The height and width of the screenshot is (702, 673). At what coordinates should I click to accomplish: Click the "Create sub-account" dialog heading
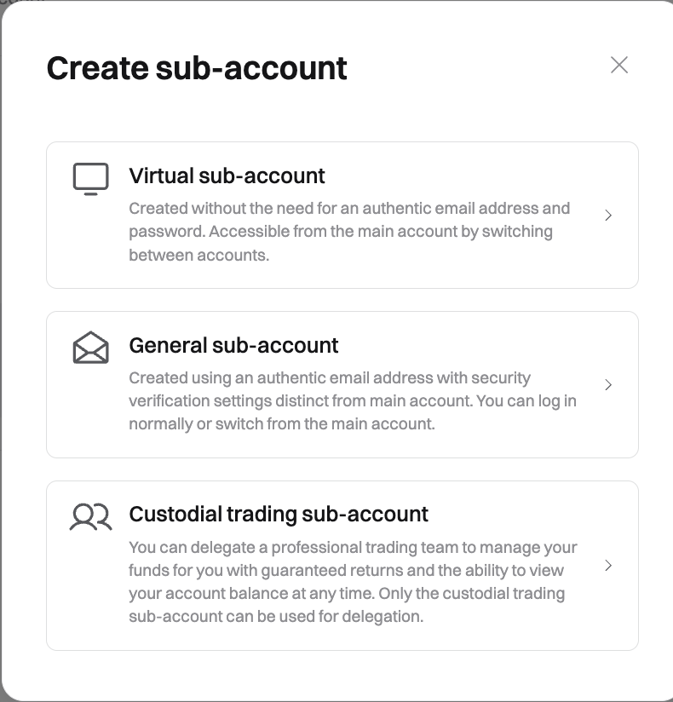tap(197, 67)
